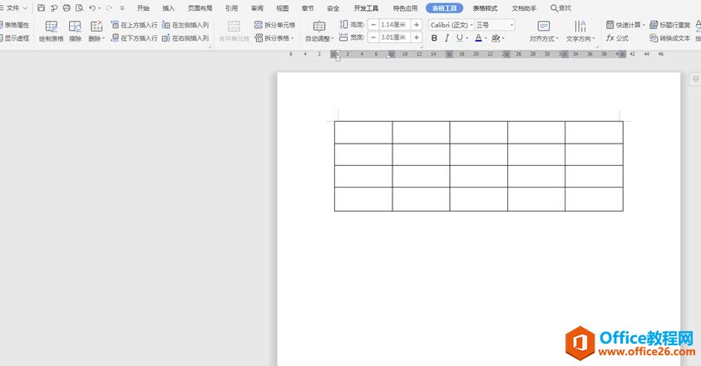The width and height of the screenshot is (701, 366).
Task: Click the Redo arrow icon
Action: (109, 8)
